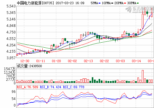Click the 277万 volume axis label
Screen dimensions: 154x108
point(11,80)
